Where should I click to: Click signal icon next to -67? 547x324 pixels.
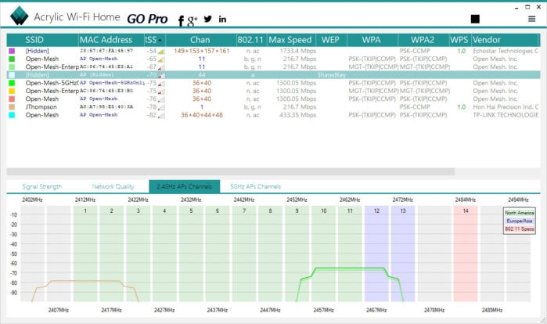click(x=161, y=67)
